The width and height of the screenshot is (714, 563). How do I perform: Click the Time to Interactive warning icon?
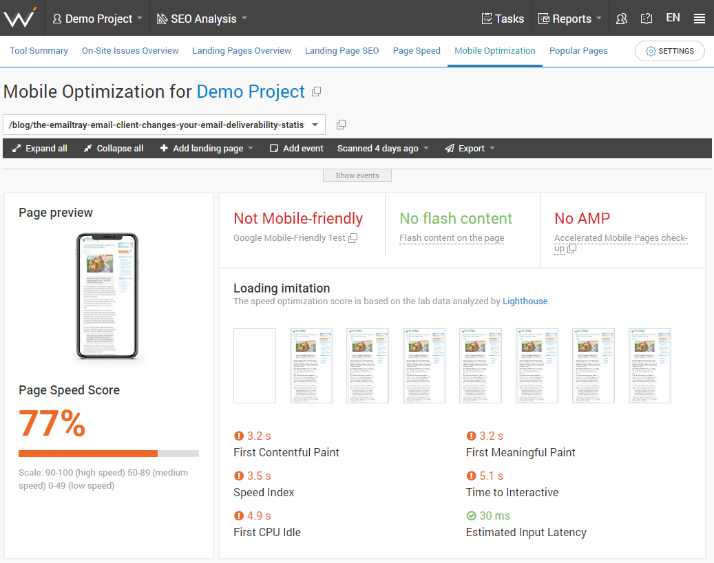[x=471, y=476]
